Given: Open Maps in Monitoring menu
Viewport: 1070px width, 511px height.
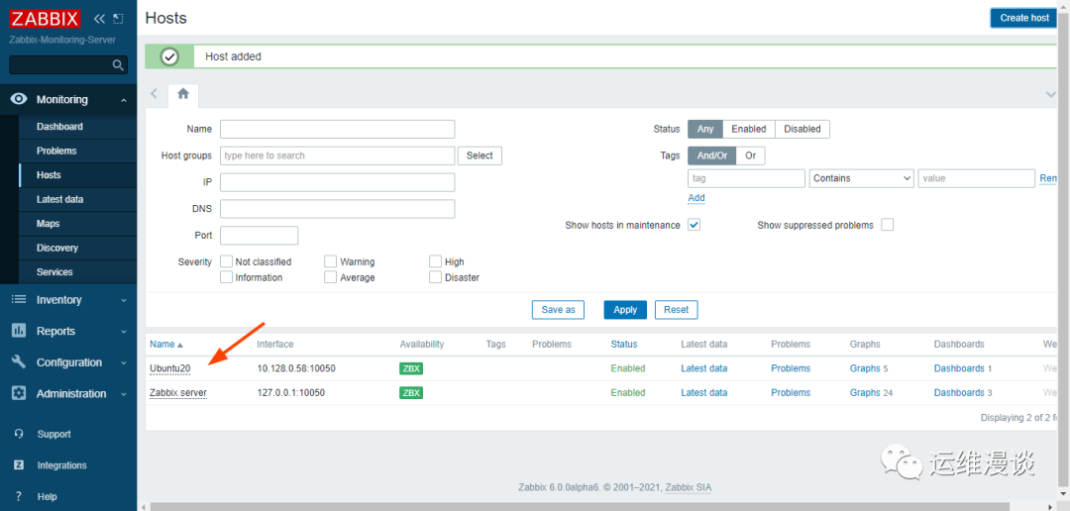Looking at the screenshot, I should (48, 224).
